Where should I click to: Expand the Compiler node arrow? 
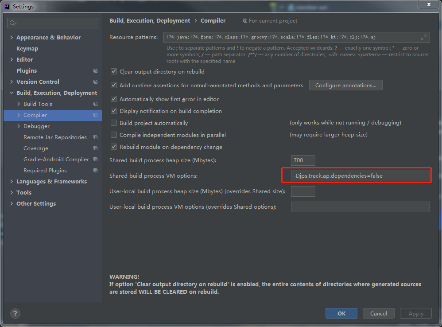(19, 115)
